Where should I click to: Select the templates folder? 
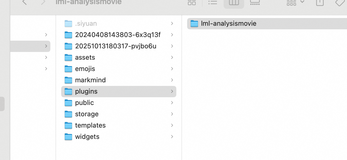point(90,125)
